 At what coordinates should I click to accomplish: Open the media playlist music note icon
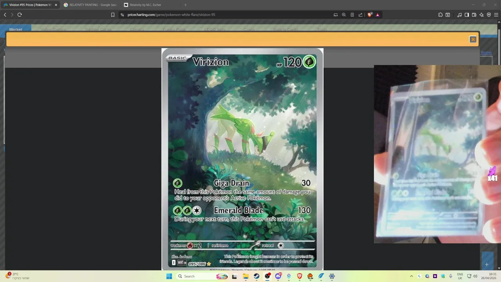[x=460, y=15]
